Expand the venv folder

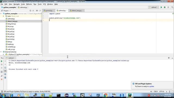4,16
